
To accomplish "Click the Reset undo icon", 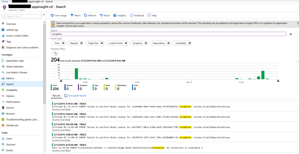I will (x=101, y=15).
